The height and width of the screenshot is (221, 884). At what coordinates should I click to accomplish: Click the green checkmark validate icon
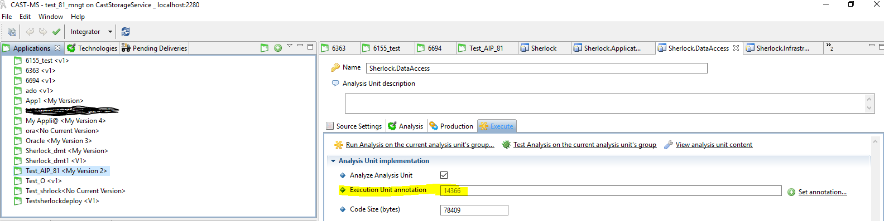point(56,32)
